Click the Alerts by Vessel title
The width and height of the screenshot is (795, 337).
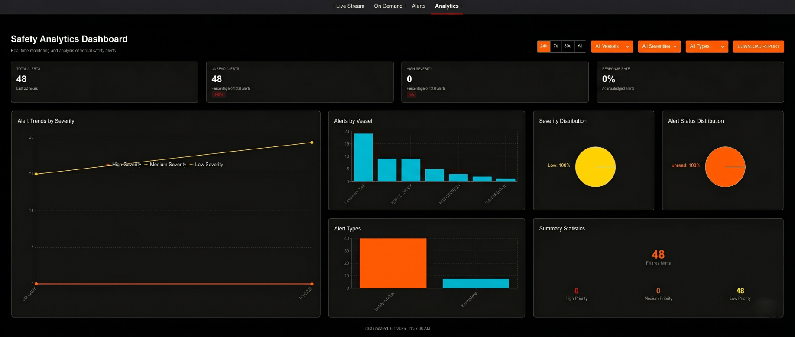coord(353,121)
